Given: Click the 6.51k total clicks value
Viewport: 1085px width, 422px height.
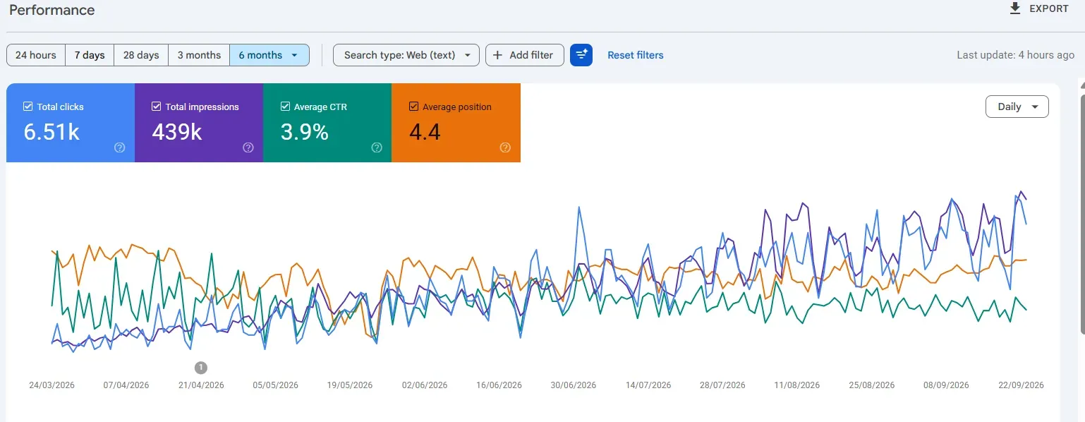Looking at the screenshot, I should pos(51,132).
